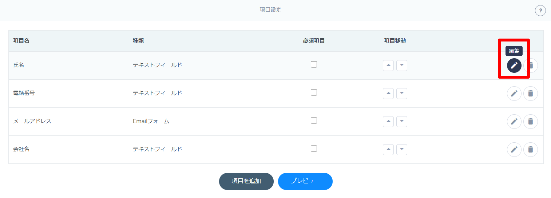Viewport: 551px width, 198px height.
Task: Check the 会社名 required box
Action: 314,148
